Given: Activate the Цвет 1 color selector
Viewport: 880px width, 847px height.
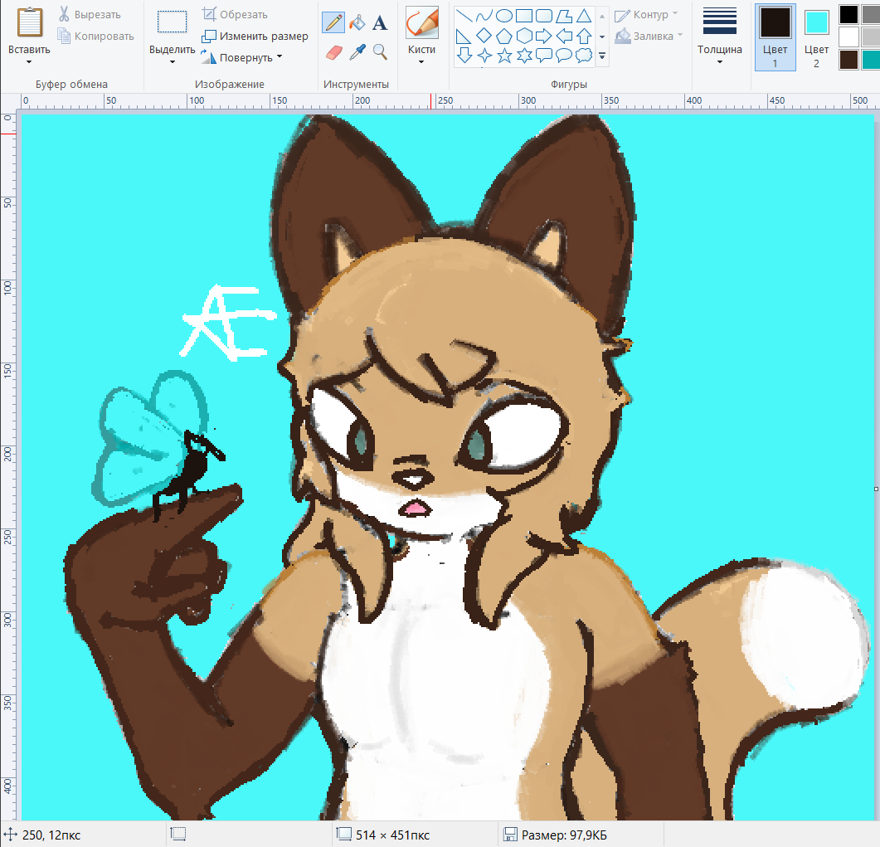Looking at the screenshot, I should (775, 37).
